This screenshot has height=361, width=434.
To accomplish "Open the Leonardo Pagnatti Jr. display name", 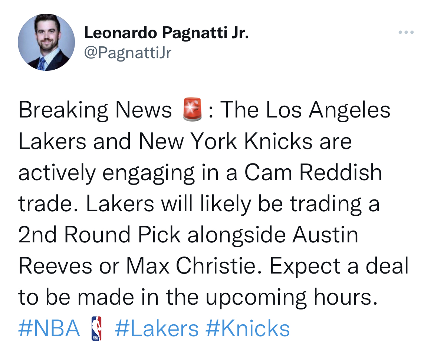I will click(x=166, y=33).
